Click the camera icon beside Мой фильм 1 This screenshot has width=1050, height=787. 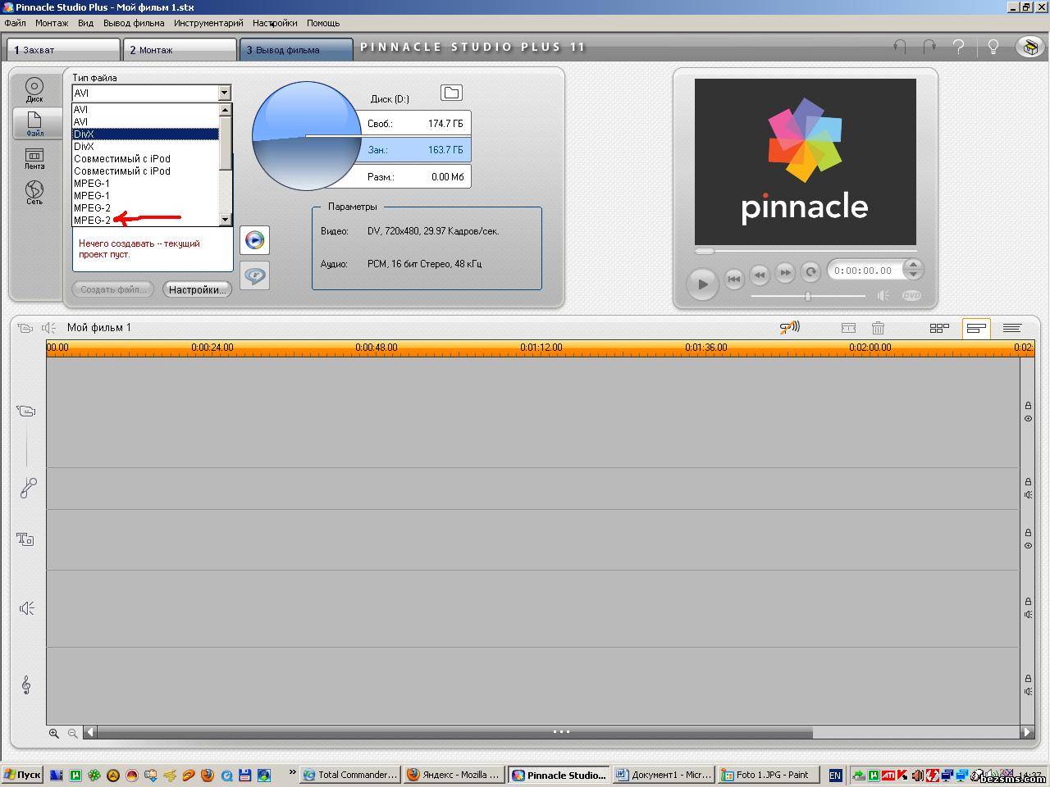(25, 328)
